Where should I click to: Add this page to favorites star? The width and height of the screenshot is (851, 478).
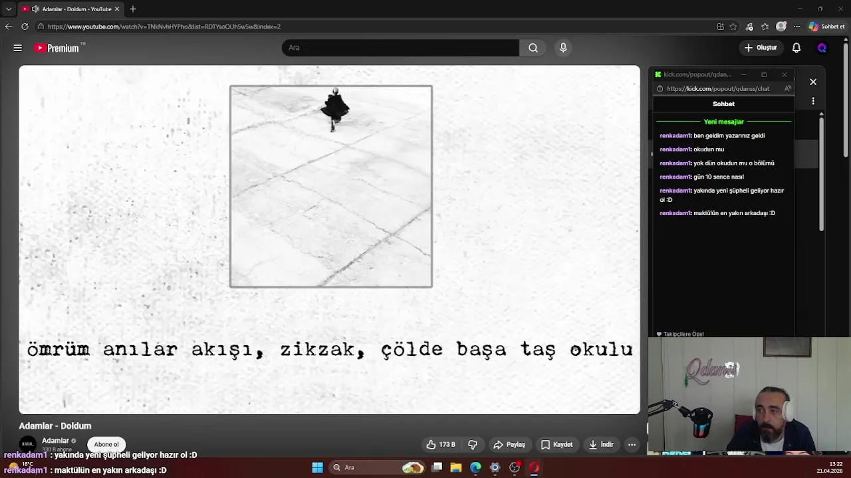[733, 27]
